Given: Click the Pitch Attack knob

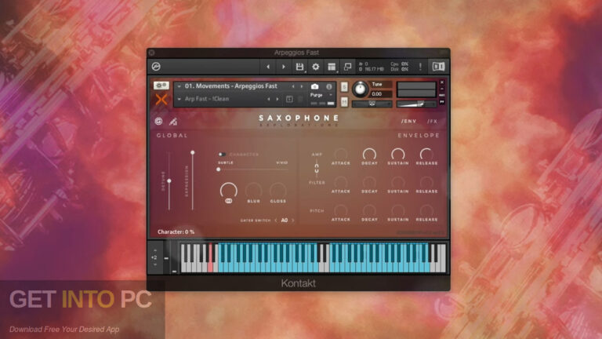Looking at the screenshot, I should pyautogui.click(x=340, y=210).
